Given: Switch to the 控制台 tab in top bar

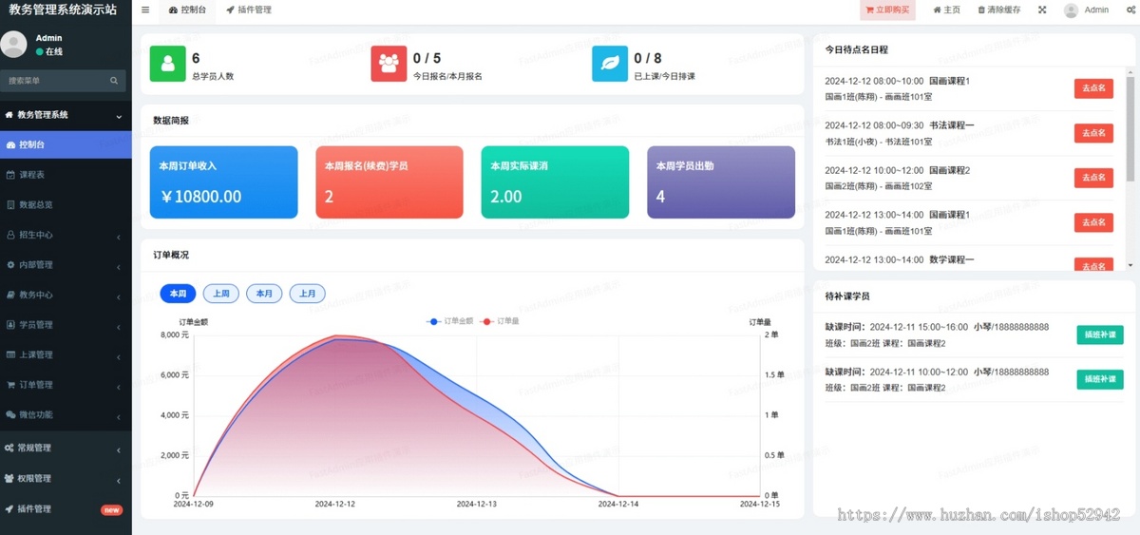Looking at the screenshot, I should point(186,10).
